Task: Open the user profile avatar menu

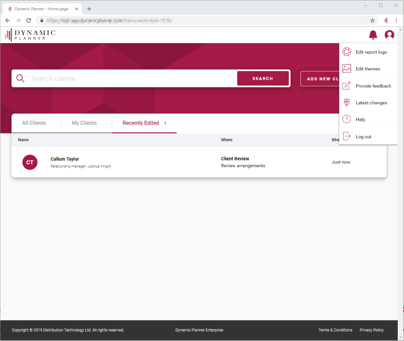Action: coord(390,35)
